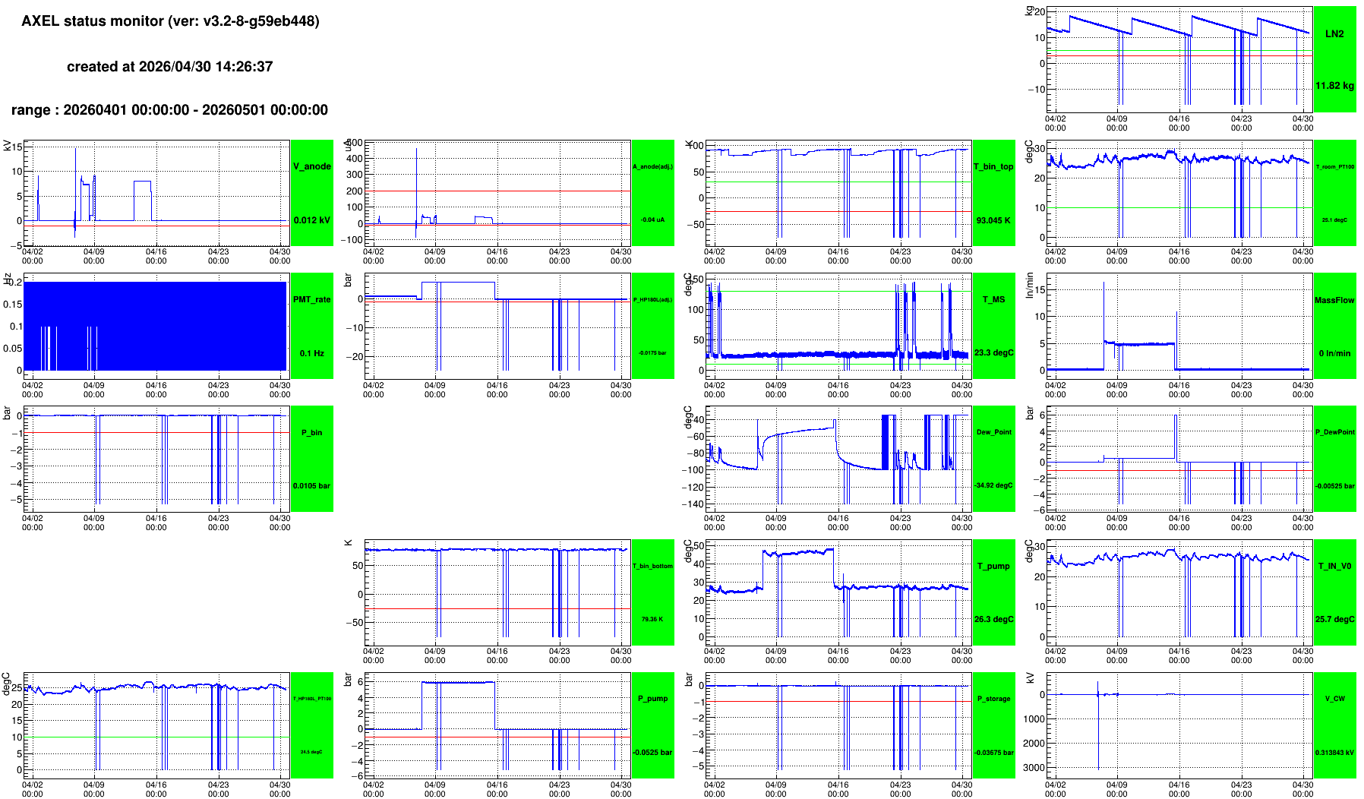Screen dimensions: 1364x799
Task: Click the V_anode kV time plot
Action: (156, 193)
